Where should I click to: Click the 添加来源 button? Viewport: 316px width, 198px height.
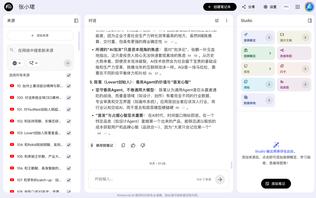click(x=40, y=35)
